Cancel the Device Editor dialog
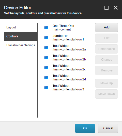The height and width of the screenshot is (136, 122). pyautogui.click(x=108, y=128)
